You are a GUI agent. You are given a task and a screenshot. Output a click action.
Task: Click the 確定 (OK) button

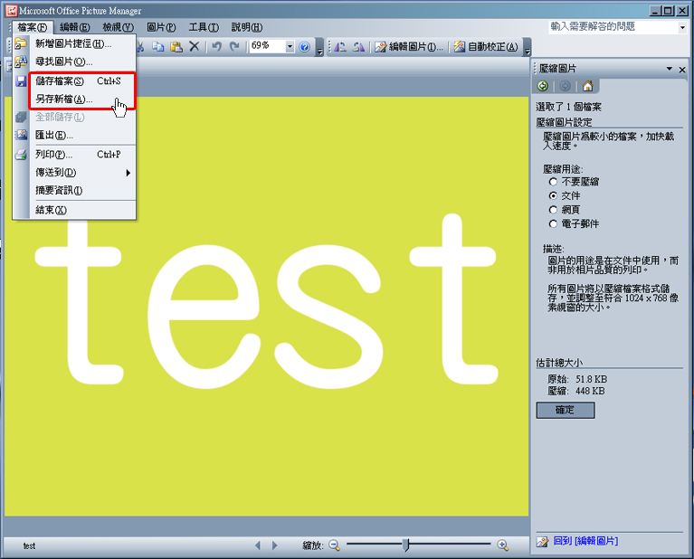tap(566, 410)
